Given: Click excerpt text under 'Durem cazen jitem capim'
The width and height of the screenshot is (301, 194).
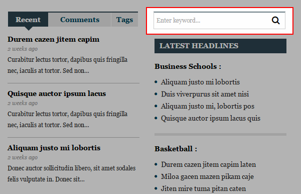Looking at the screenshot, I should tap(67, 65).
